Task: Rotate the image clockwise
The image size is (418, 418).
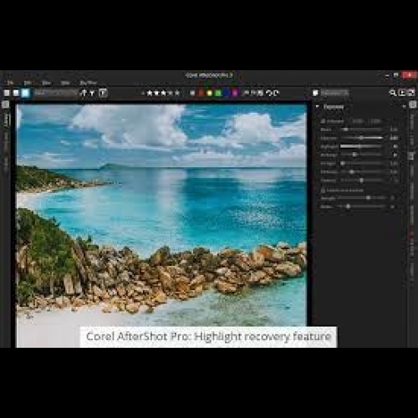Action: [x=276, y=93]
